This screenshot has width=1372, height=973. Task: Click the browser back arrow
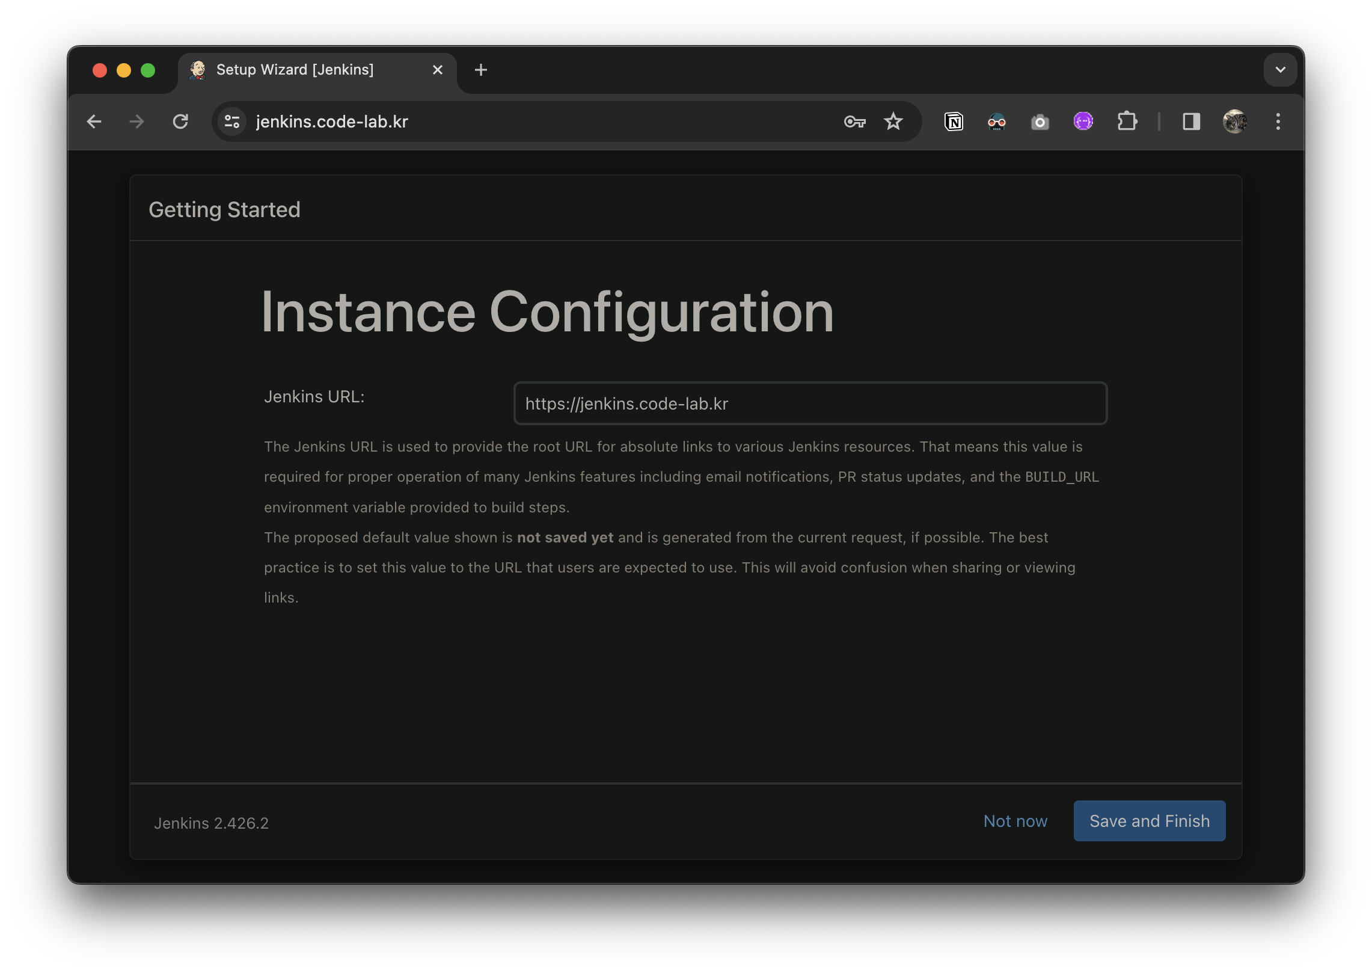tap(94, 122)
